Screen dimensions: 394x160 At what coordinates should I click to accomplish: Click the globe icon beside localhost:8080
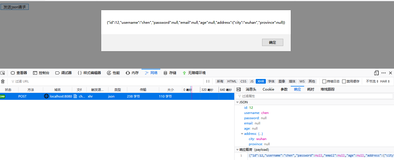(46, 96)
